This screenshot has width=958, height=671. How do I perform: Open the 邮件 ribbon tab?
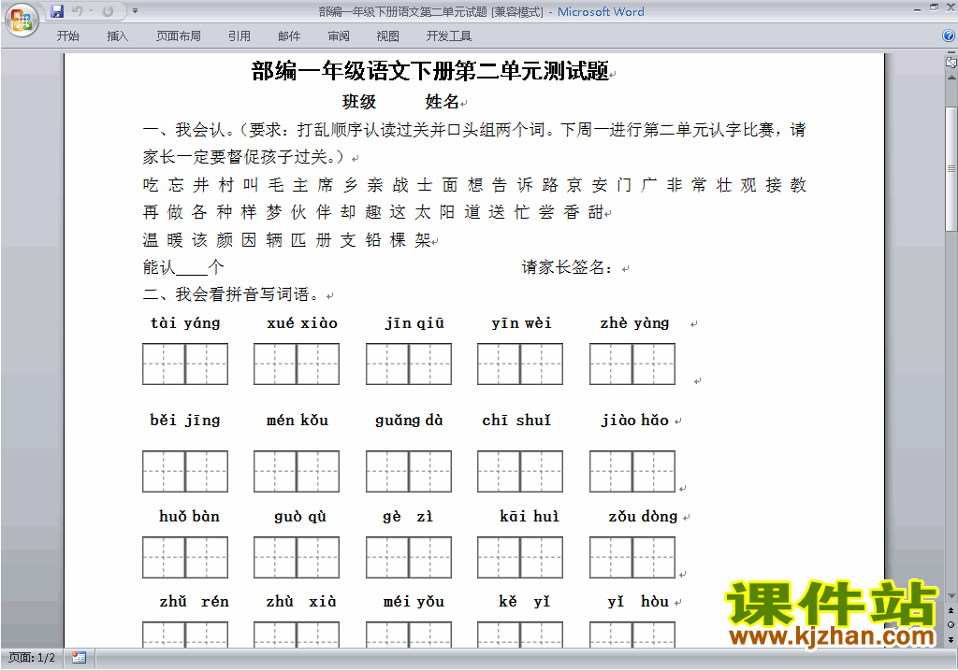pyautogui.click(x=289, y=36)
